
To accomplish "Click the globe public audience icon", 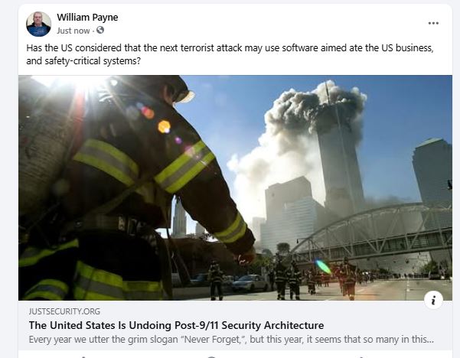I will pos(100,30).
